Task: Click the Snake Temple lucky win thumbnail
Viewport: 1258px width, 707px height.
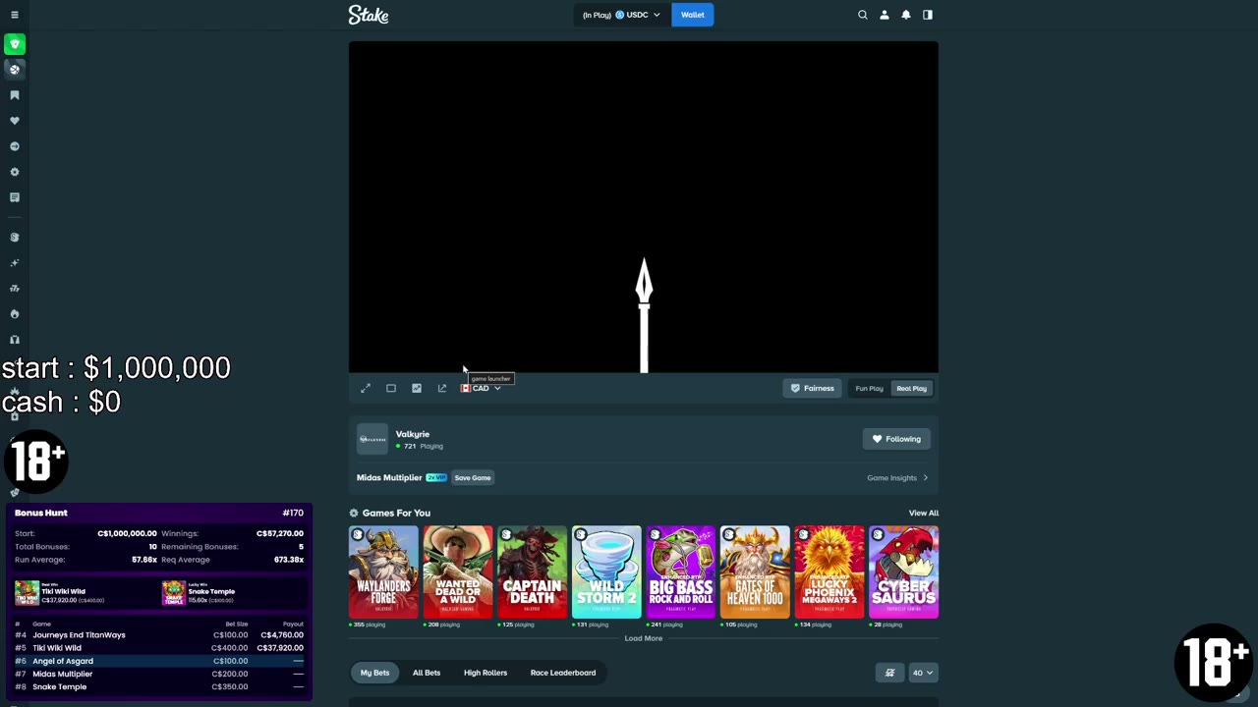Action: 174,593
